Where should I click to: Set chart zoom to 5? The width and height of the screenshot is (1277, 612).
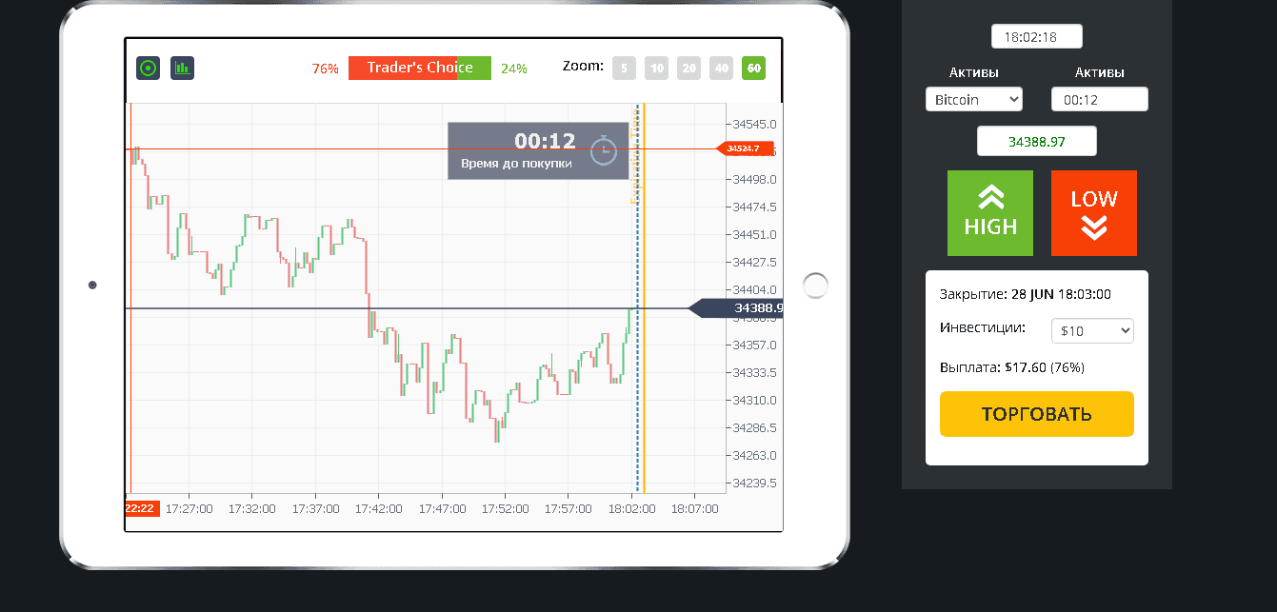click(x=624, y=68)
